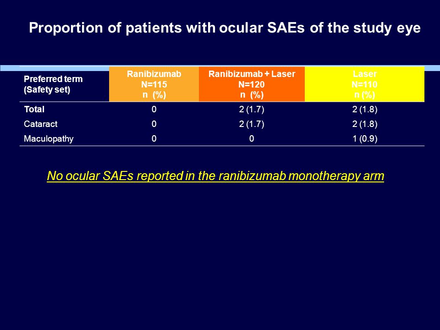Select the yellow Laser N=110 column header
Image resolution: width=440 pixels, height=330 pixels.
pos(364,84)
